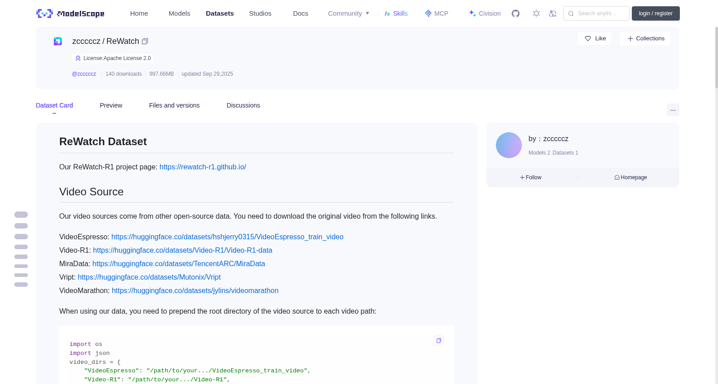Open the TencentARC/MiraData link
The height and width of the screenshot is (384, 718).
[x=179, y=263]
